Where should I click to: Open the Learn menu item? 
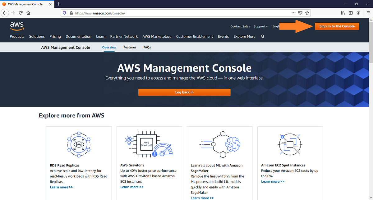click(101, 37)
